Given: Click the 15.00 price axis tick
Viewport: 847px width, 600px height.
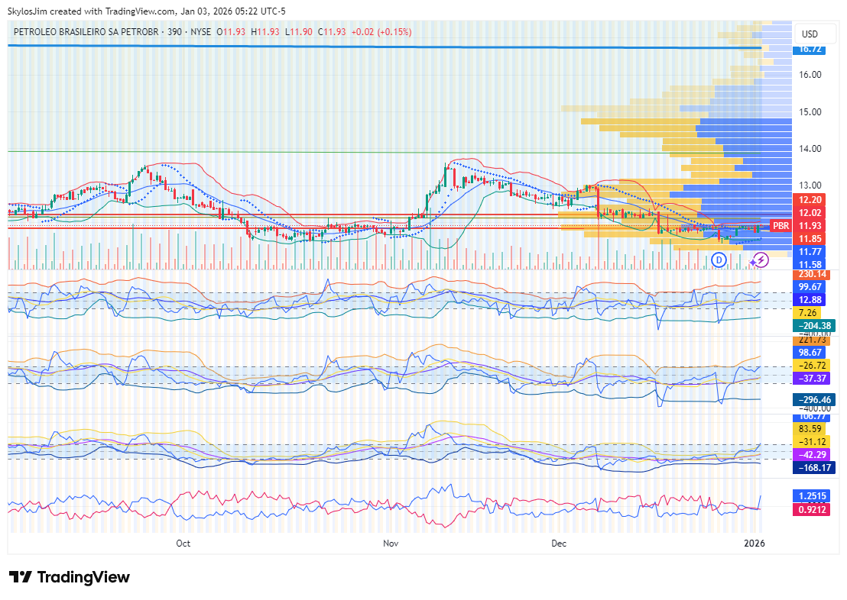Looking at the screenshot, I should click(x=810, y=112).
